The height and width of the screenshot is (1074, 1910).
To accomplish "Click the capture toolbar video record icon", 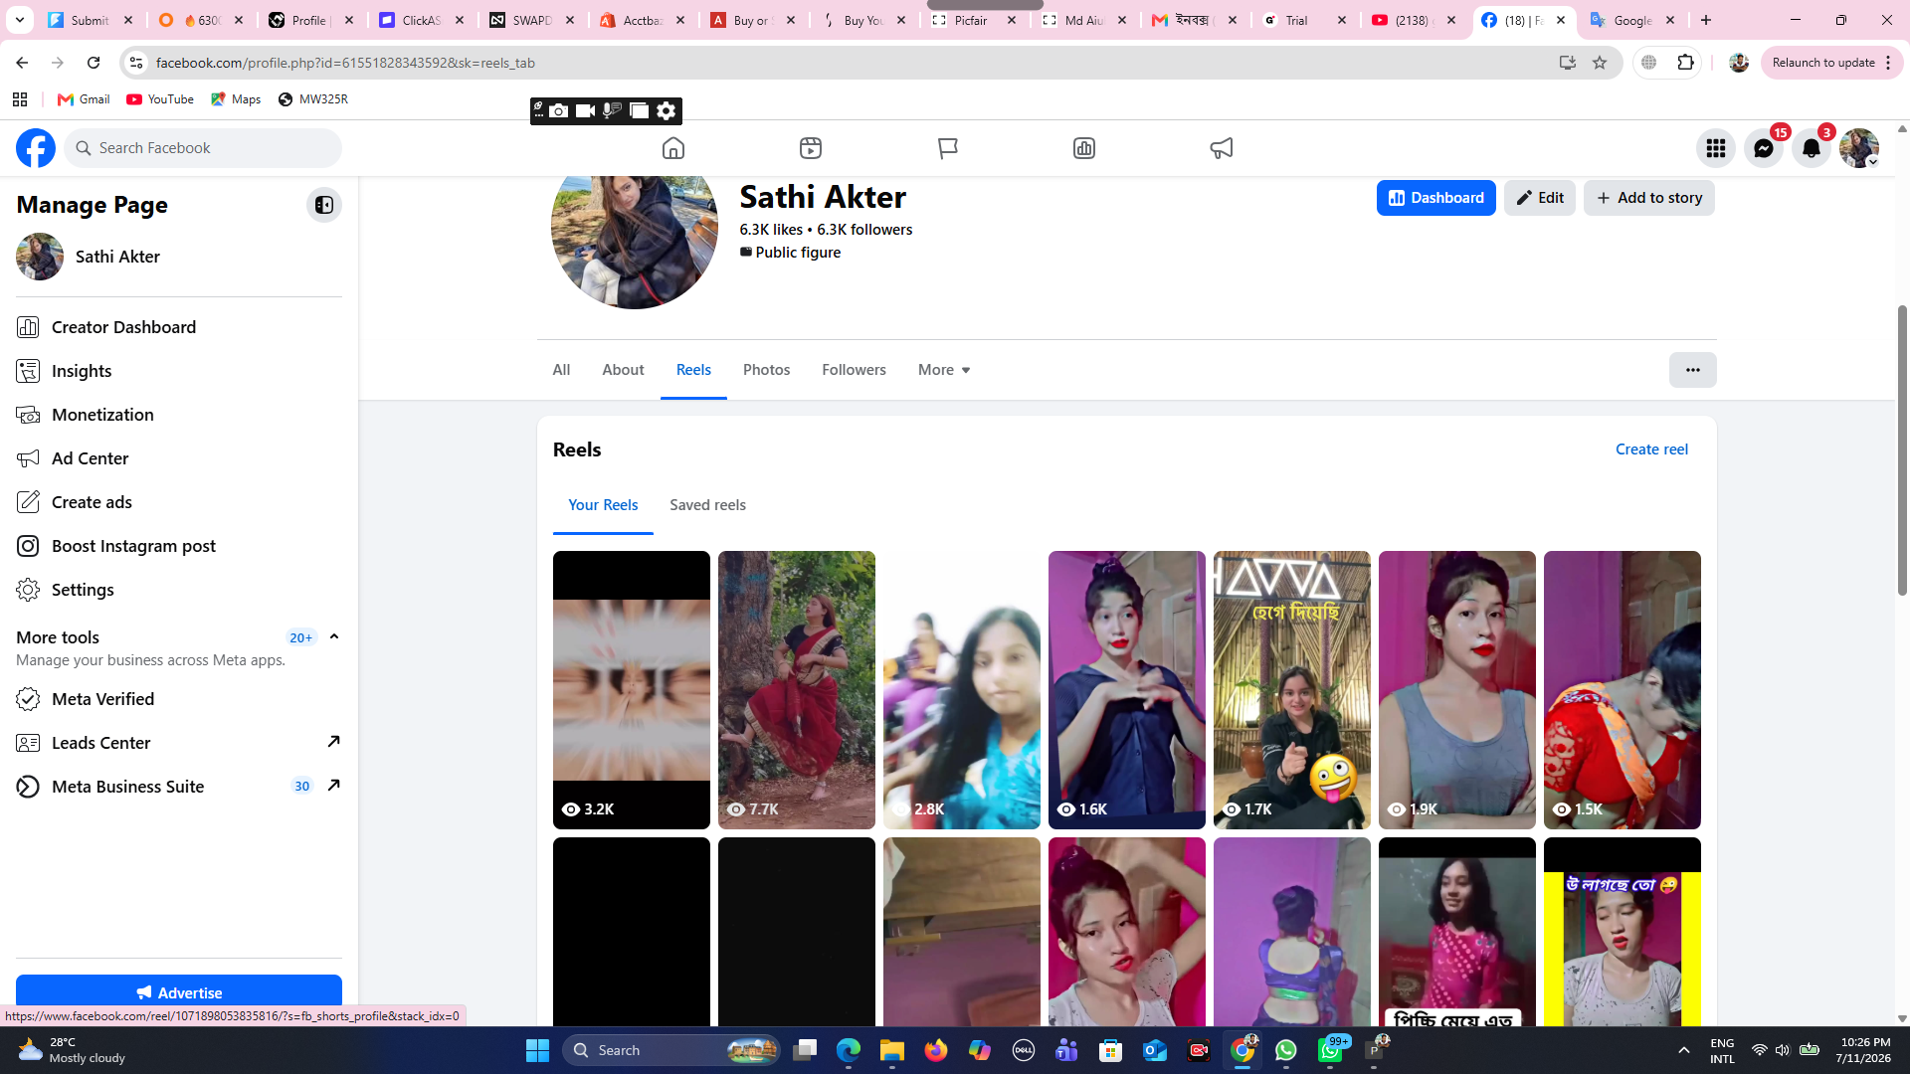I will click(x=585, y=110).
